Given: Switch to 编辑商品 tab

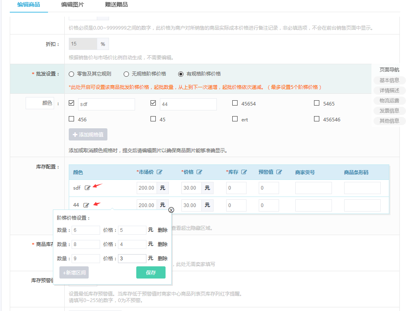Looking at the screenshot, I should coord(28,5).
